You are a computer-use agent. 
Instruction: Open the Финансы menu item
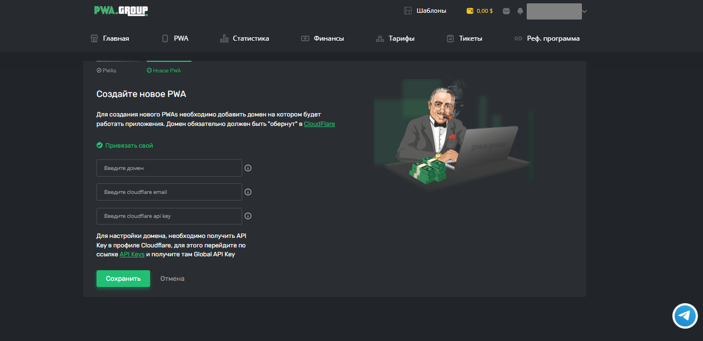[x=322, y=38]
